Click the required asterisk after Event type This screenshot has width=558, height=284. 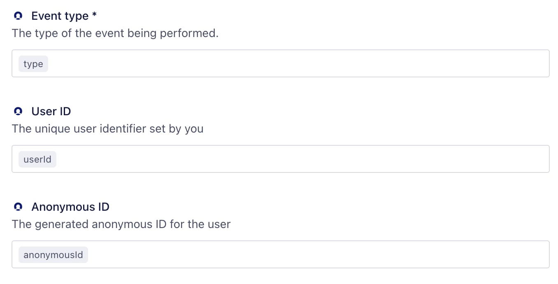click(95, 16)
